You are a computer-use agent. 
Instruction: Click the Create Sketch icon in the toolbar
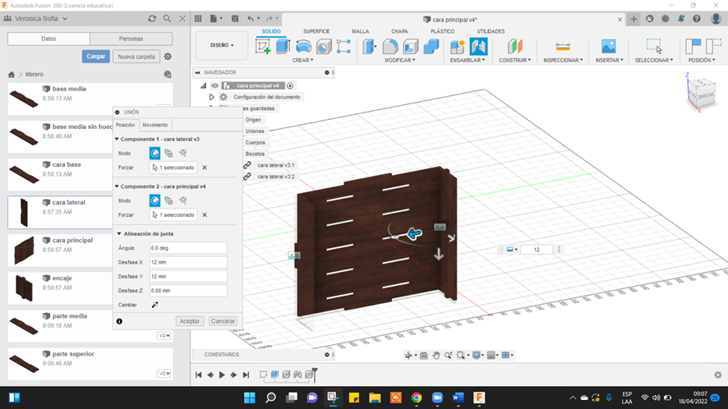[x=263, y=47]
